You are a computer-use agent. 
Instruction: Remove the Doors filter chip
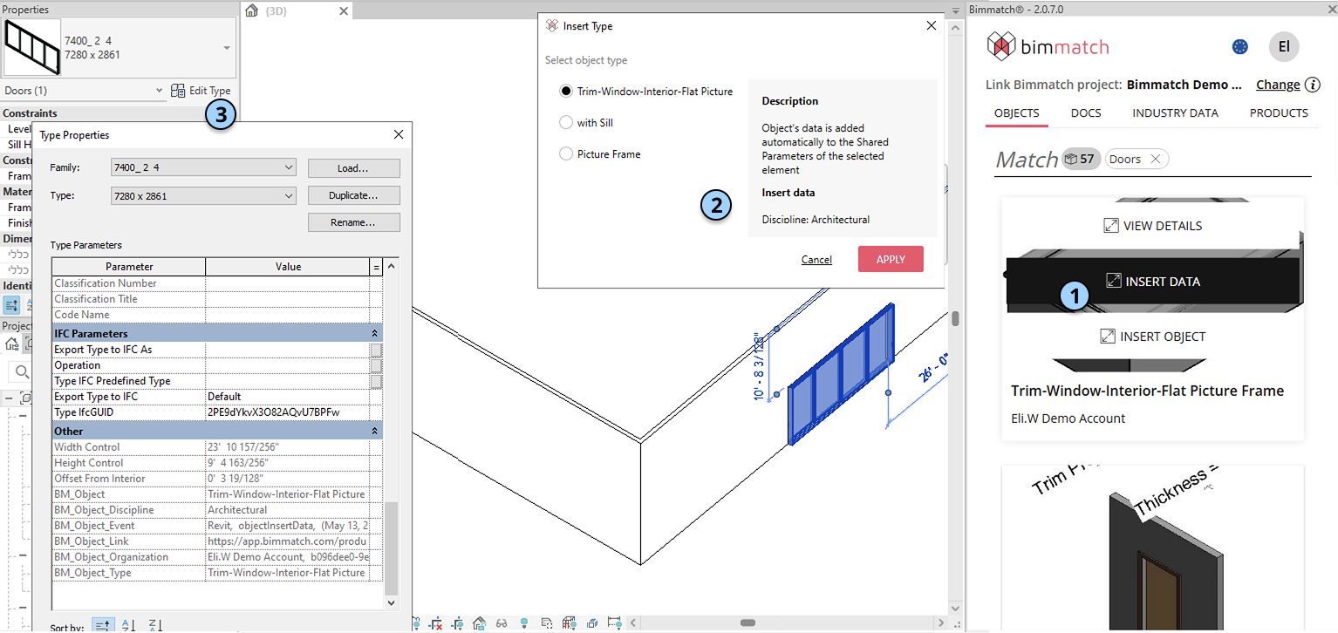[x=1155, y=159]
